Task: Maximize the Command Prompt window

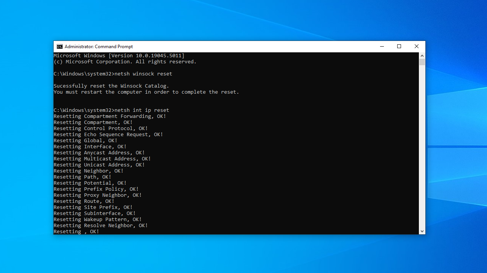Action: click(x=399, y=47)
